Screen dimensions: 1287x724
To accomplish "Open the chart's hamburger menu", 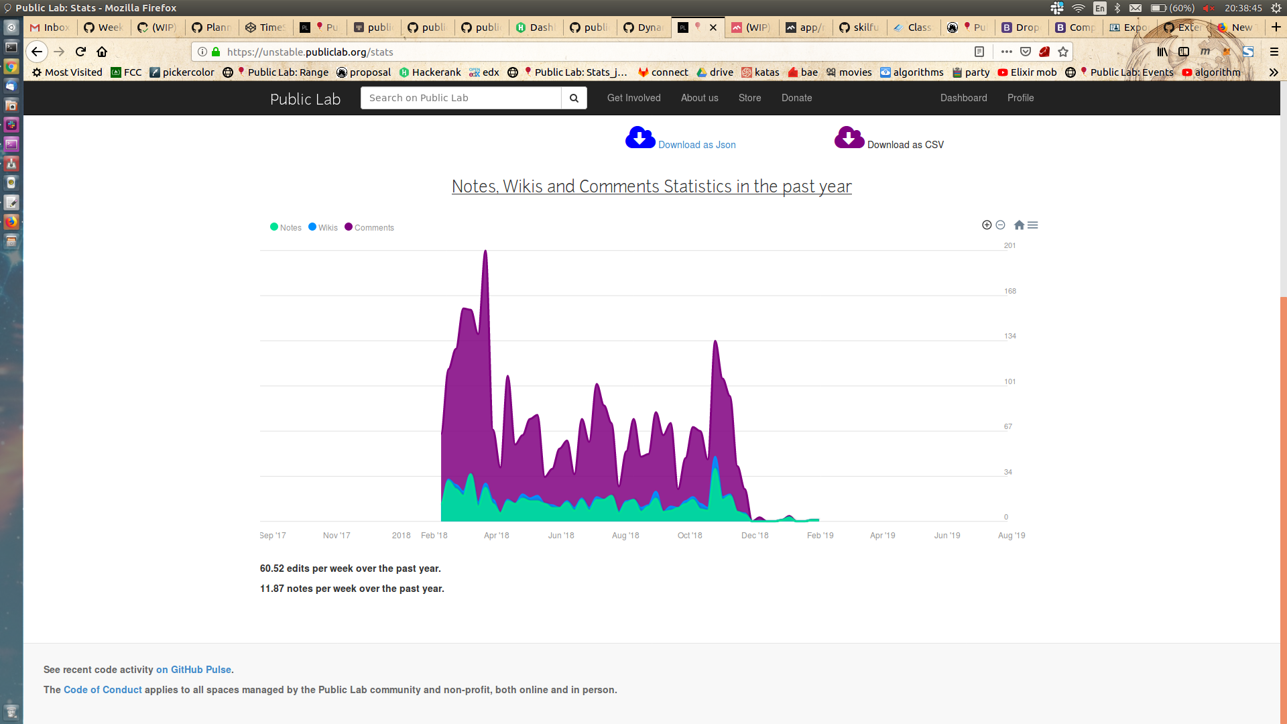I will (x=1034, y=225).
